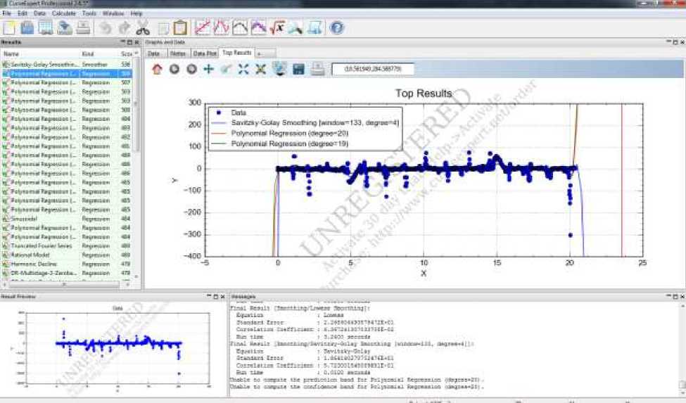Viewport: 686px width, 403px height.
Task: Click the home reset-view icon in graph toolbar
Action: coord(156,69)
